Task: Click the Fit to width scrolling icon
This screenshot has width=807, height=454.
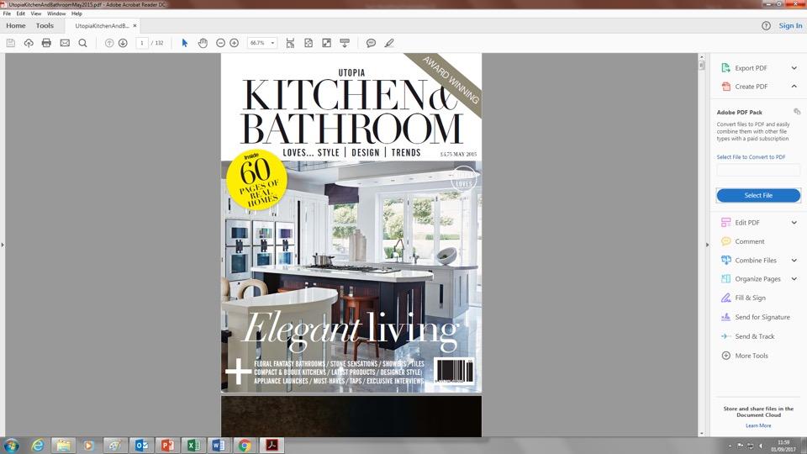Action: pyautogui.click(x=290, y=43)
